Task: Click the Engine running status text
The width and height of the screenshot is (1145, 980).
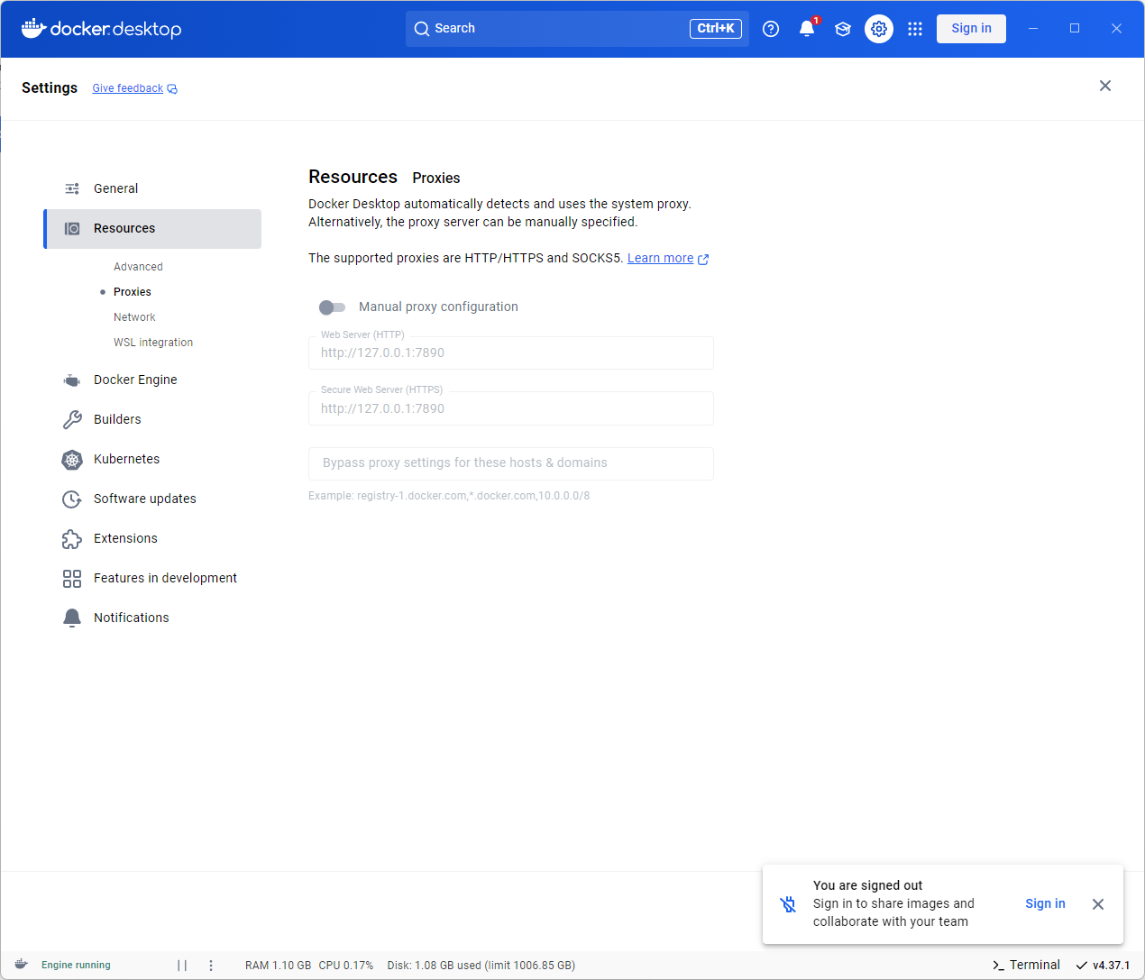Action: 76,966
